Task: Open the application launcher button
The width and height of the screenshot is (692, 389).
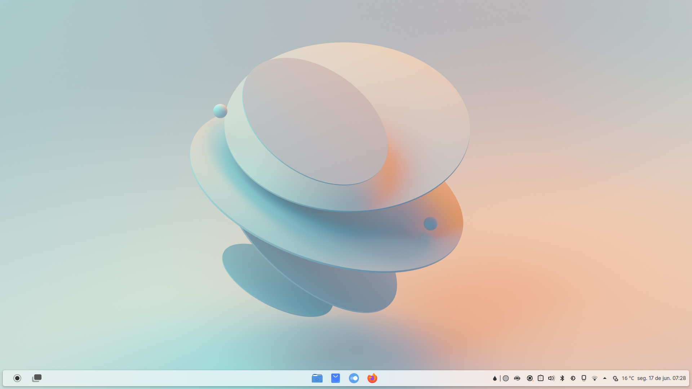Action: (x=17, y=378)
